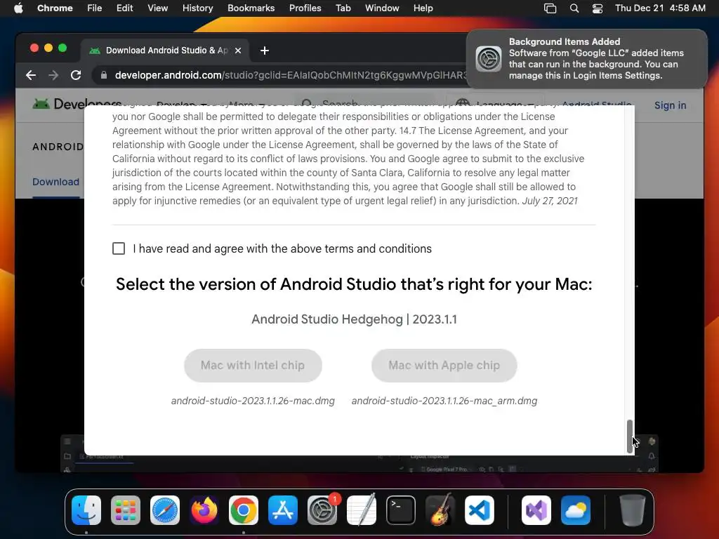Open the Trash from the dock
Viewport: 719px width, 539px height.
coord(633,510)
